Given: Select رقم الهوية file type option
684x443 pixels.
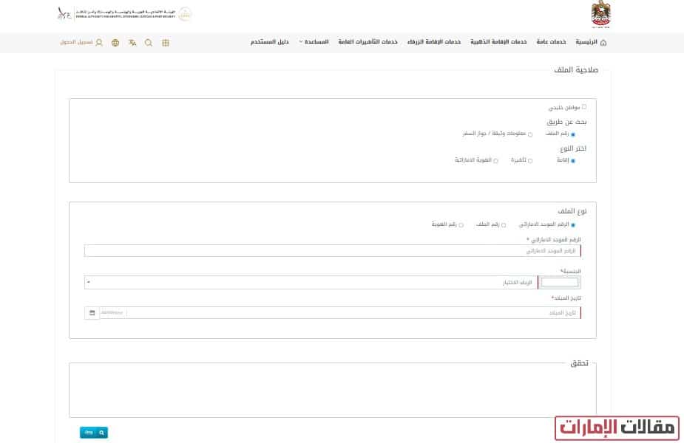Looking at the screenshot, I should (x=461, y=224).
